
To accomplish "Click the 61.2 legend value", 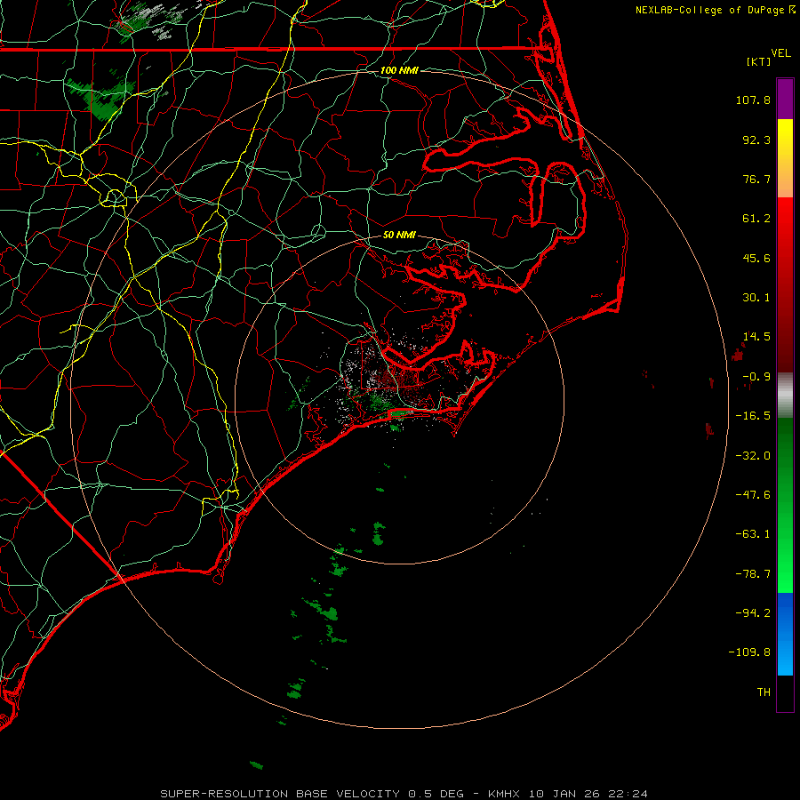I will click(756, 219).
